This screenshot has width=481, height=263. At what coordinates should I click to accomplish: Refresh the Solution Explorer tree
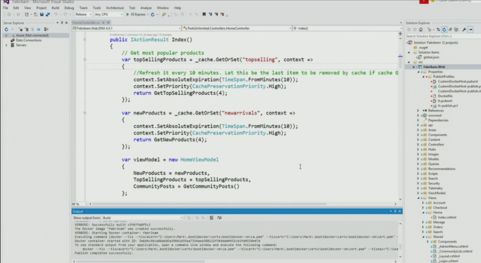[x=444, y=29]
